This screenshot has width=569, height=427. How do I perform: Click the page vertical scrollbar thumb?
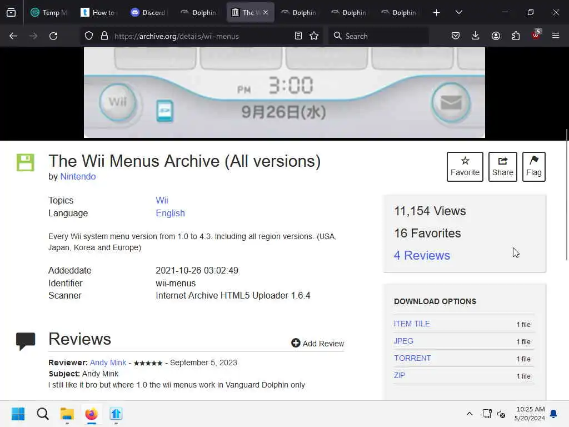coord(566,195)
